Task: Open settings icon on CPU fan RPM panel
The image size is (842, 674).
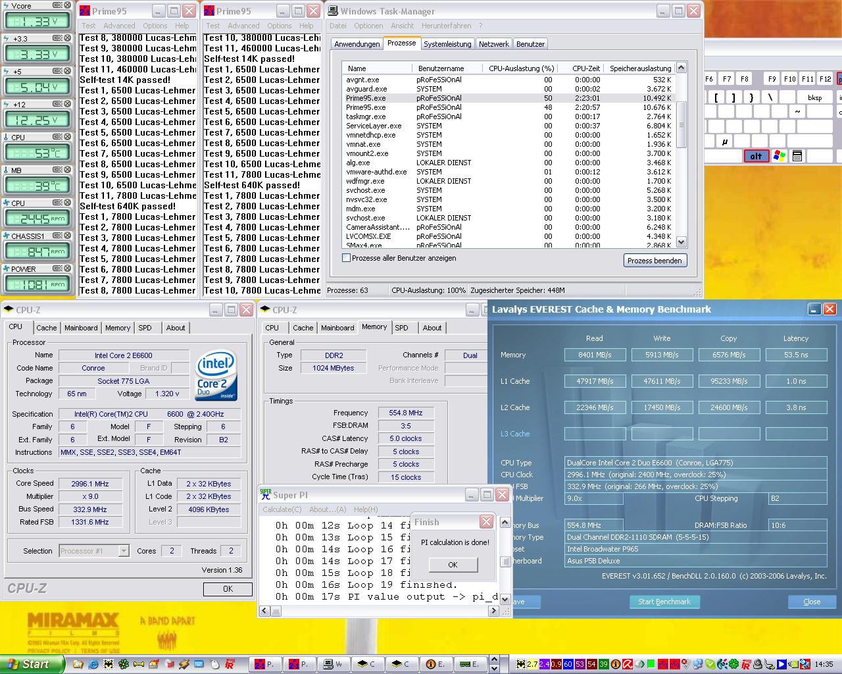Action: click(57, 203)
